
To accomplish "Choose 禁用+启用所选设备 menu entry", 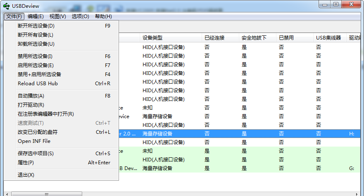I will point(67,74).
